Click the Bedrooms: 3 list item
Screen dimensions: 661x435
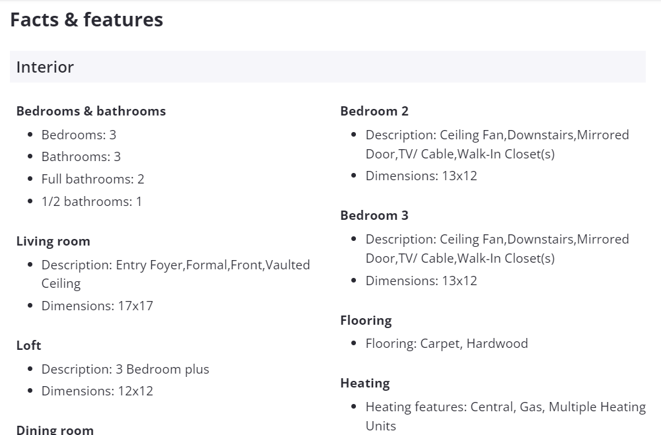pyautogui.click(x=79, y=135)
